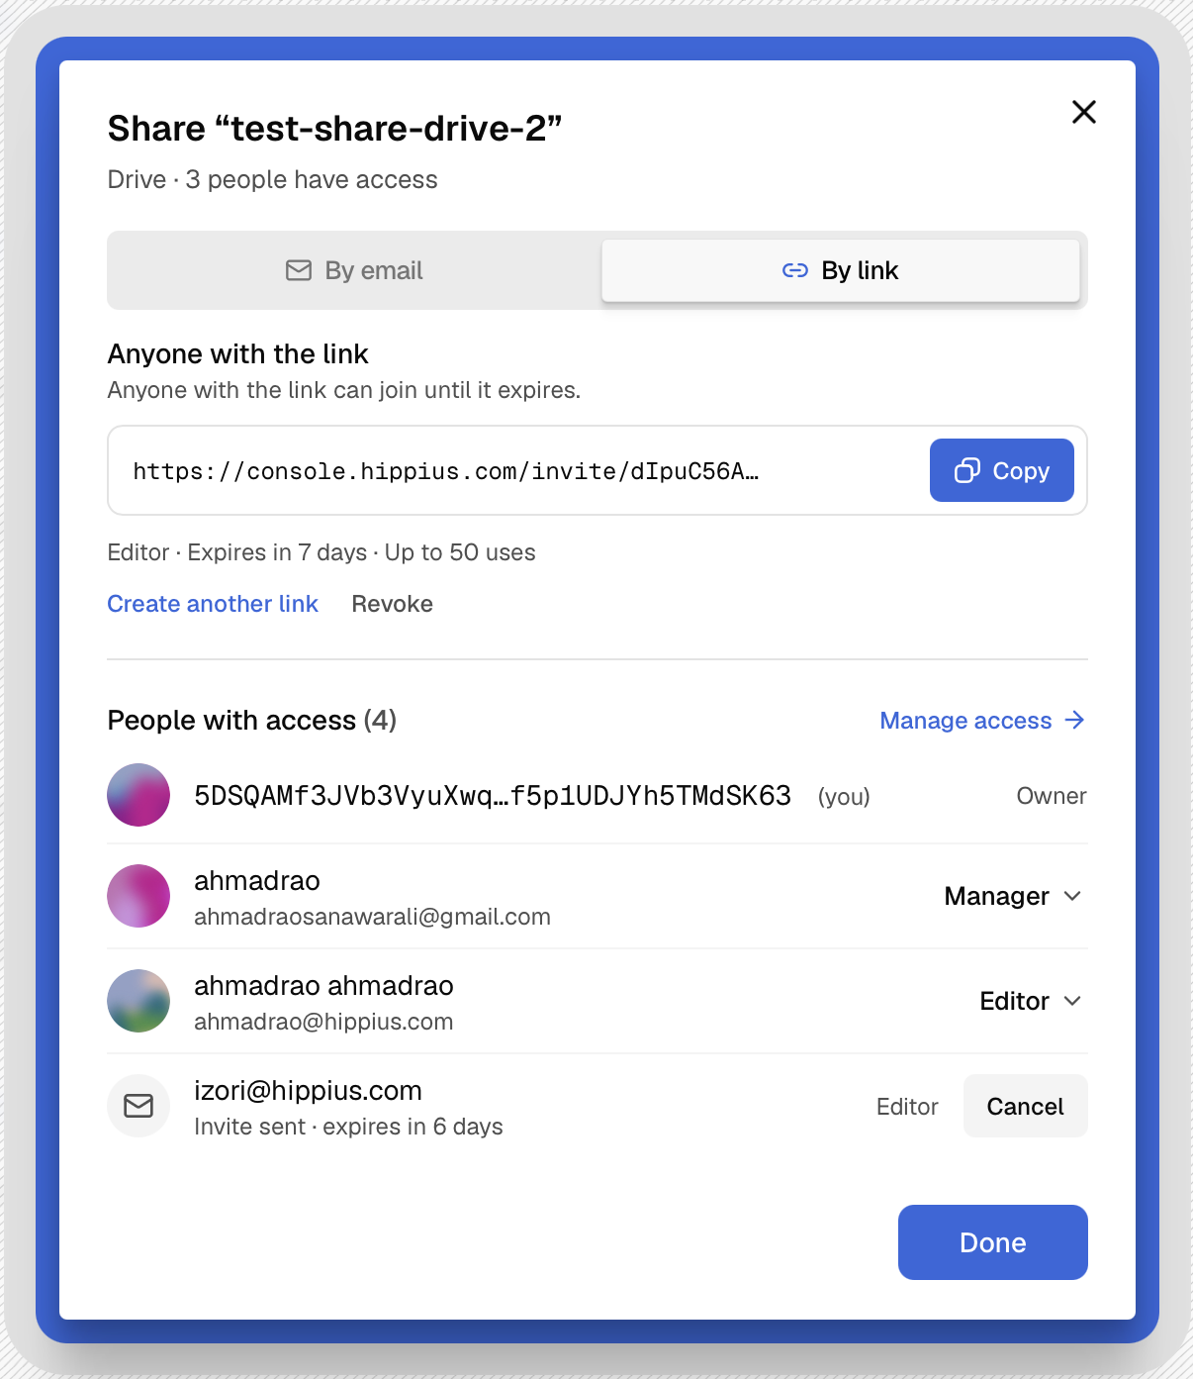The width and height of the screenshot is (1193, 1379).
Task: Click the owner address 5DSQAMf3JVb3VyuXwq…f5p1UDJYh5TMdSK63
Action: pyautogui.click(x=493, y=796)
